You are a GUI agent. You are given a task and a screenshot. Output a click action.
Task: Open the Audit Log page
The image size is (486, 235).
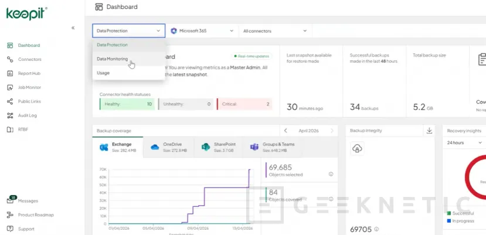(x=22, y=115)
